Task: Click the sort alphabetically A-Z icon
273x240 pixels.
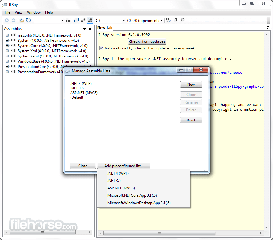Action: (x=169, y=20)
